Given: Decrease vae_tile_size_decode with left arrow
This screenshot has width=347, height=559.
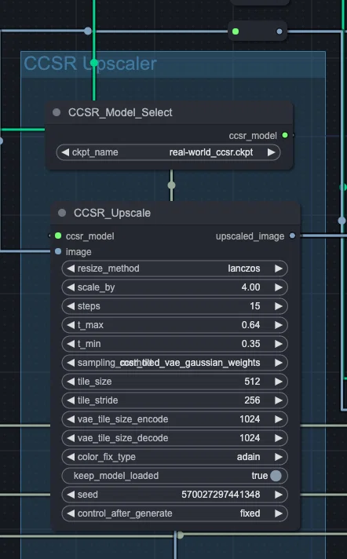Looking at the screenshot, I should (x=71, y=438).
